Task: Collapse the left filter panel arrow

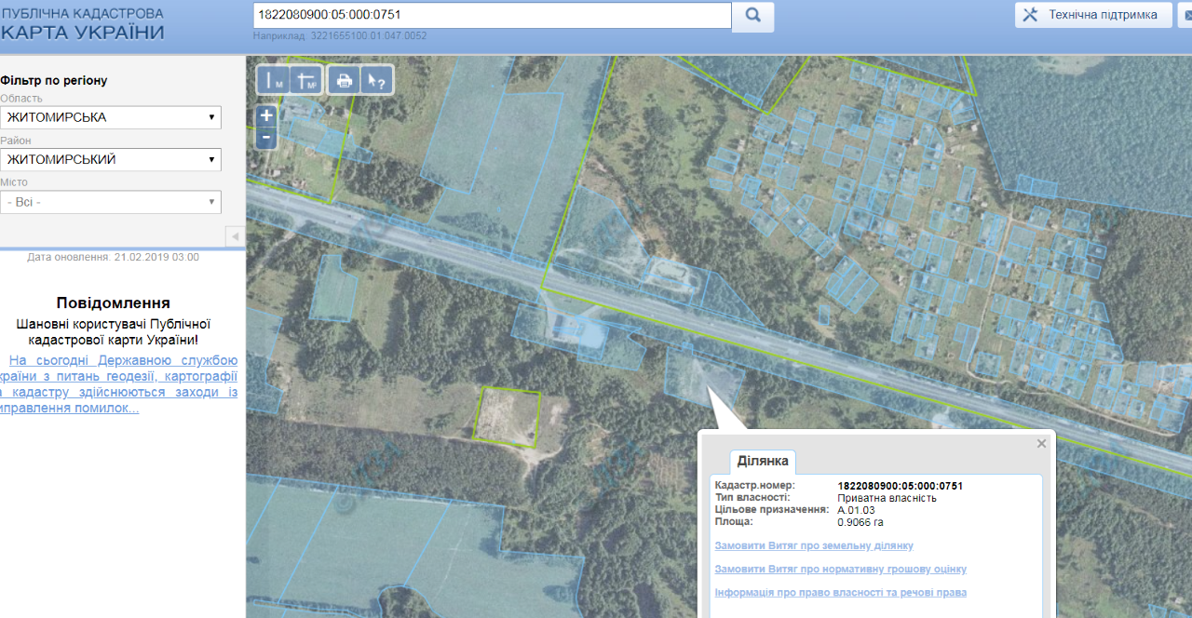Action: coord(236,235)
